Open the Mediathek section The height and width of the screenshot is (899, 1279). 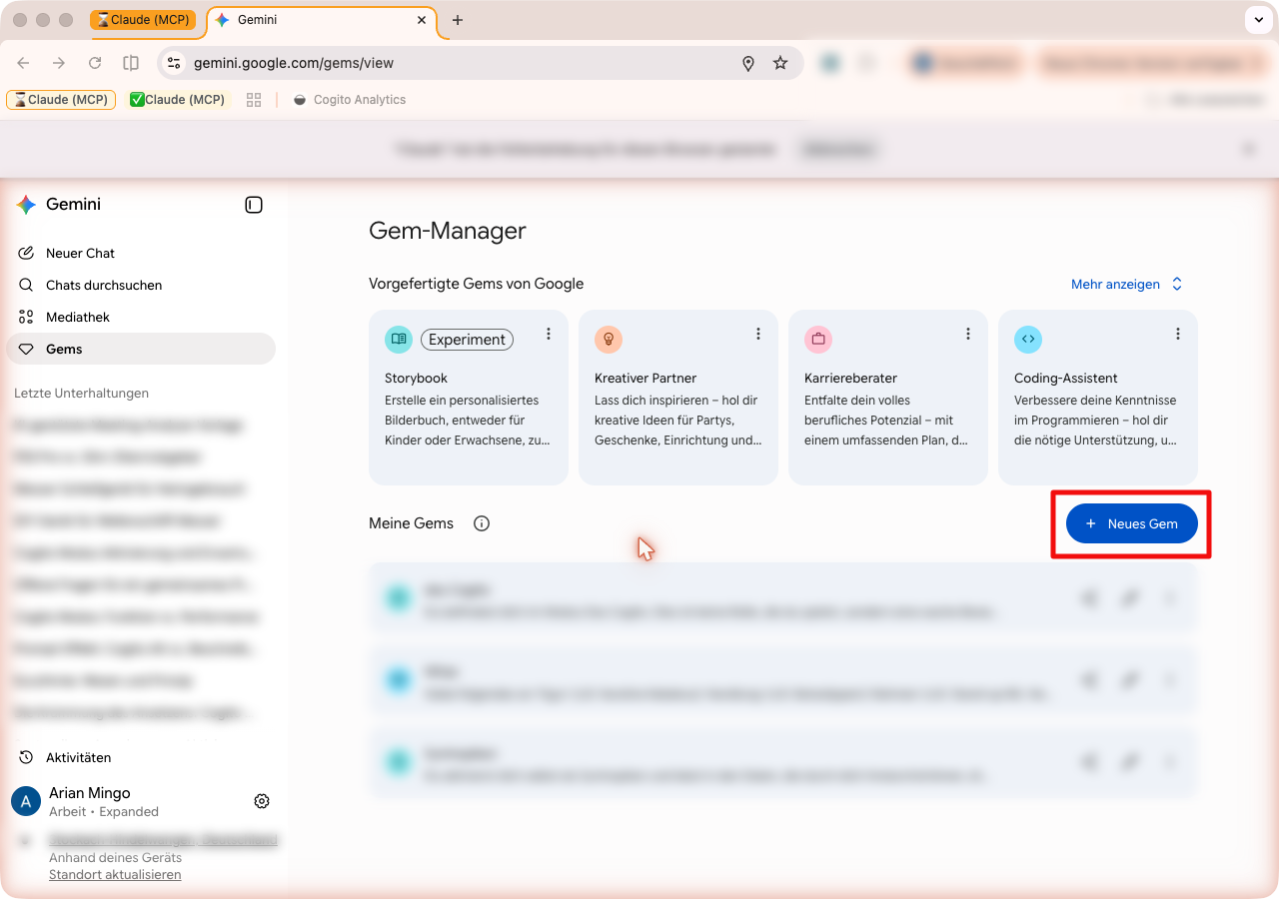pos(141,317)
